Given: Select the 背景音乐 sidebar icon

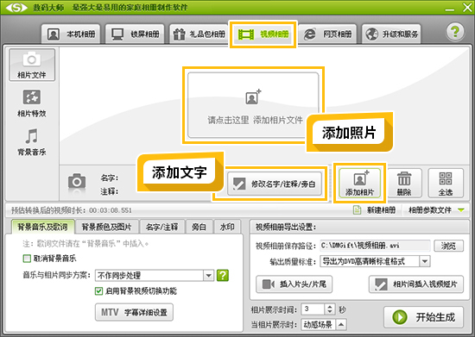Looking at the screenshot, I should (x=32, y=142).
